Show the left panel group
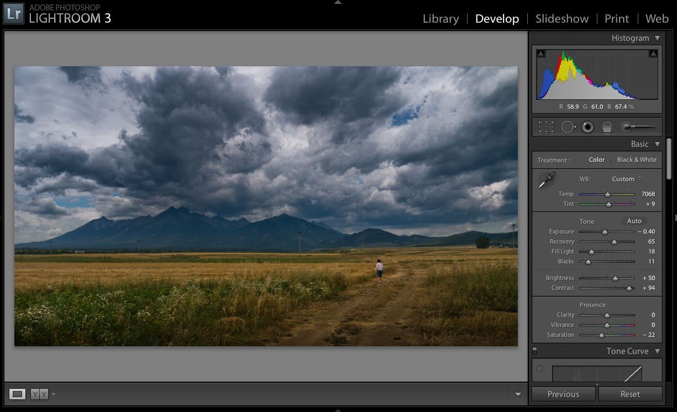677x412 pixels. (x=2, y=218)
